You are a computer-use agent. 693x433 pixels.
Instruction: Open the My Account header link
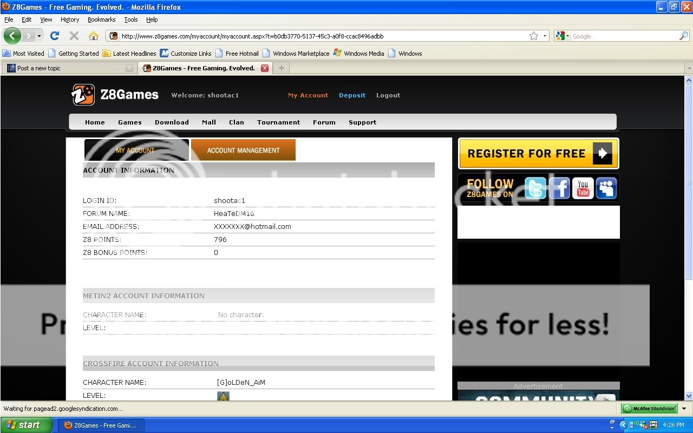coord(308,95)
